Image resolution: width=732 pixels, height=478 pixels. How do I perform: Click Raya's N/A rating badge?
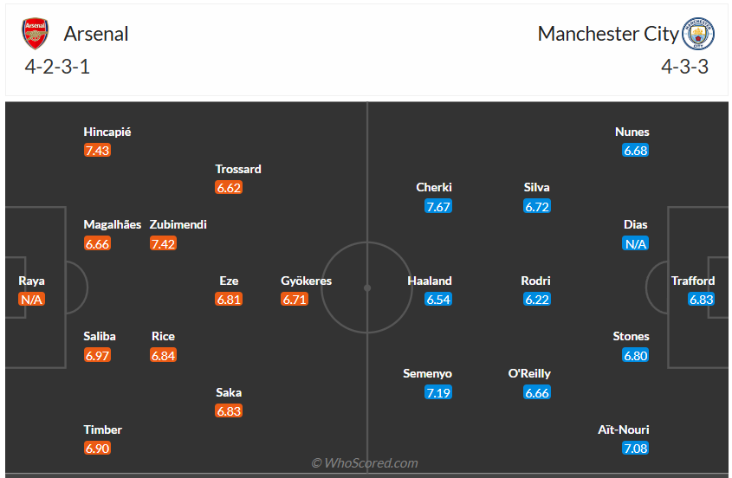[x=32, y=300]
